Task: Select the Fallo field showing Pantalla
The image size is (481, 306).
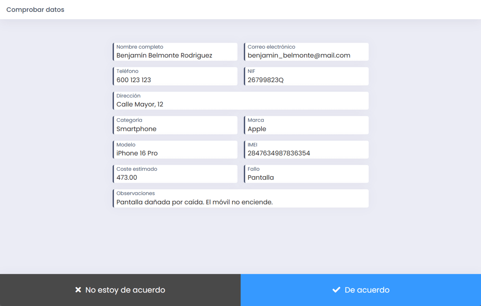Action: 306,174
